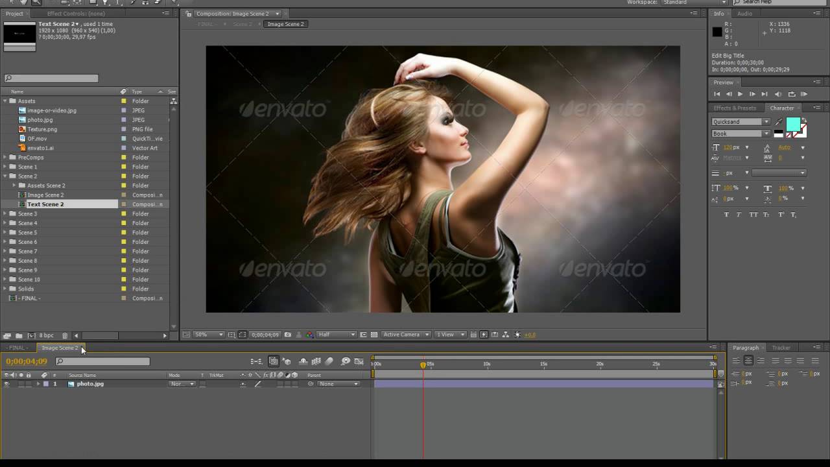The height and width of the screenshot is (467, 830).
Task: Enable motion blur in timeline
Action: point(329,361)
